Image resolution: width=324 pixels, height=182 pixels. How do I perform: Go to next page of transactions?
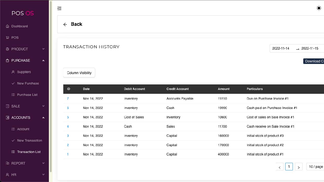(x=299, y=167)
